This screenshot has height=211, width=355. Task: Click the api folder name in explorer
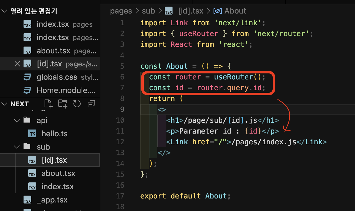tap(42, 120)
